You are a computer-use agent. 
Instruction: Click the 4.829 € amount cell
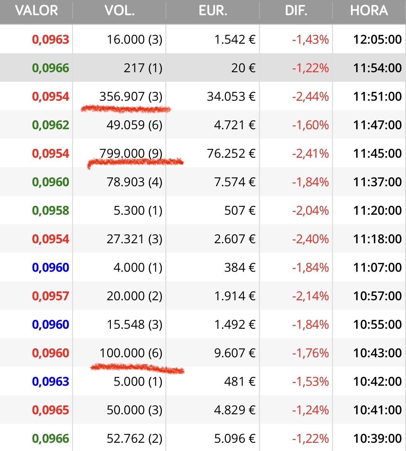pyautogui.click(x=235, y=410)
